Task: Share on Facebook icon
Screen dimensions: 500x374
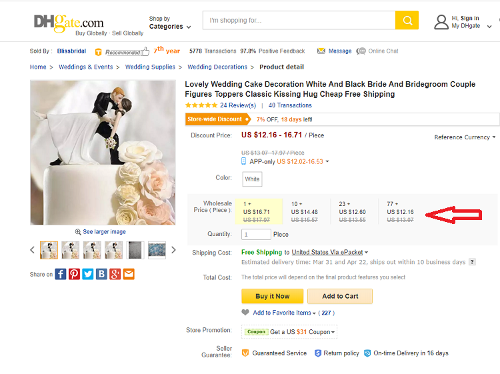Action: point(61,274)
